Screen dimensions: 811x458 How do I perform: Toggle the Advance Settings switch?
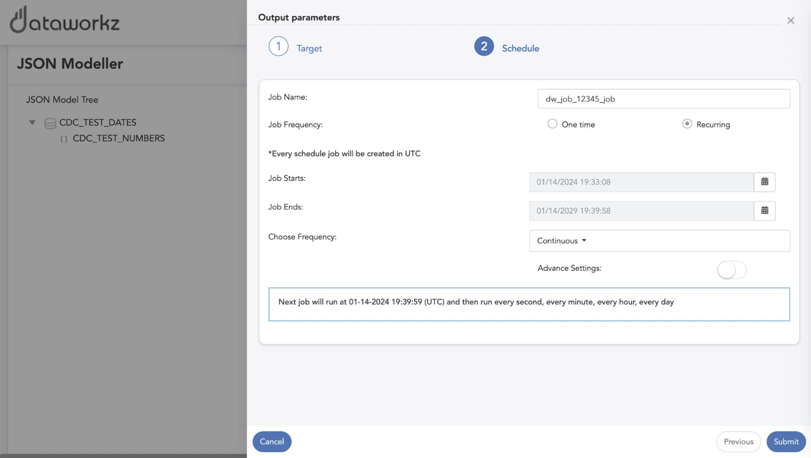(x=731, y=270)
